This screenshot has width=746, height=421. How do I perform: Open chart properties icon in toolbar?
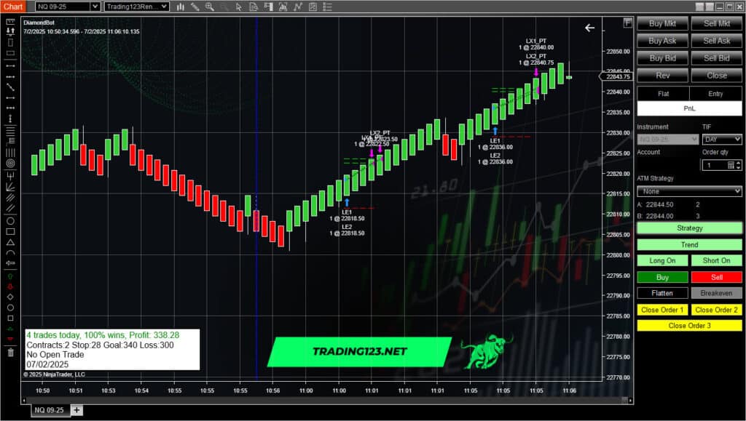[313, 7]
